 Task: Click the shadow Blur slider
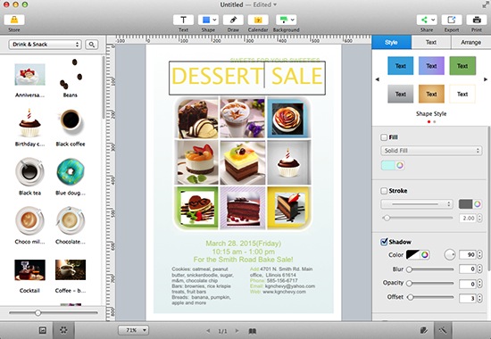point(431,269)
